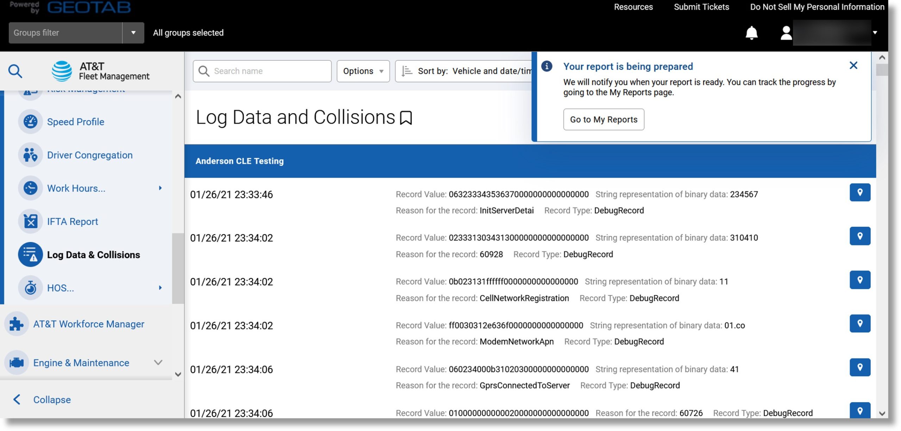The image size is (901, 431).
Task: Select the 01/26/21 23:33:46 timestamp
Action: (x=231, y=195)
